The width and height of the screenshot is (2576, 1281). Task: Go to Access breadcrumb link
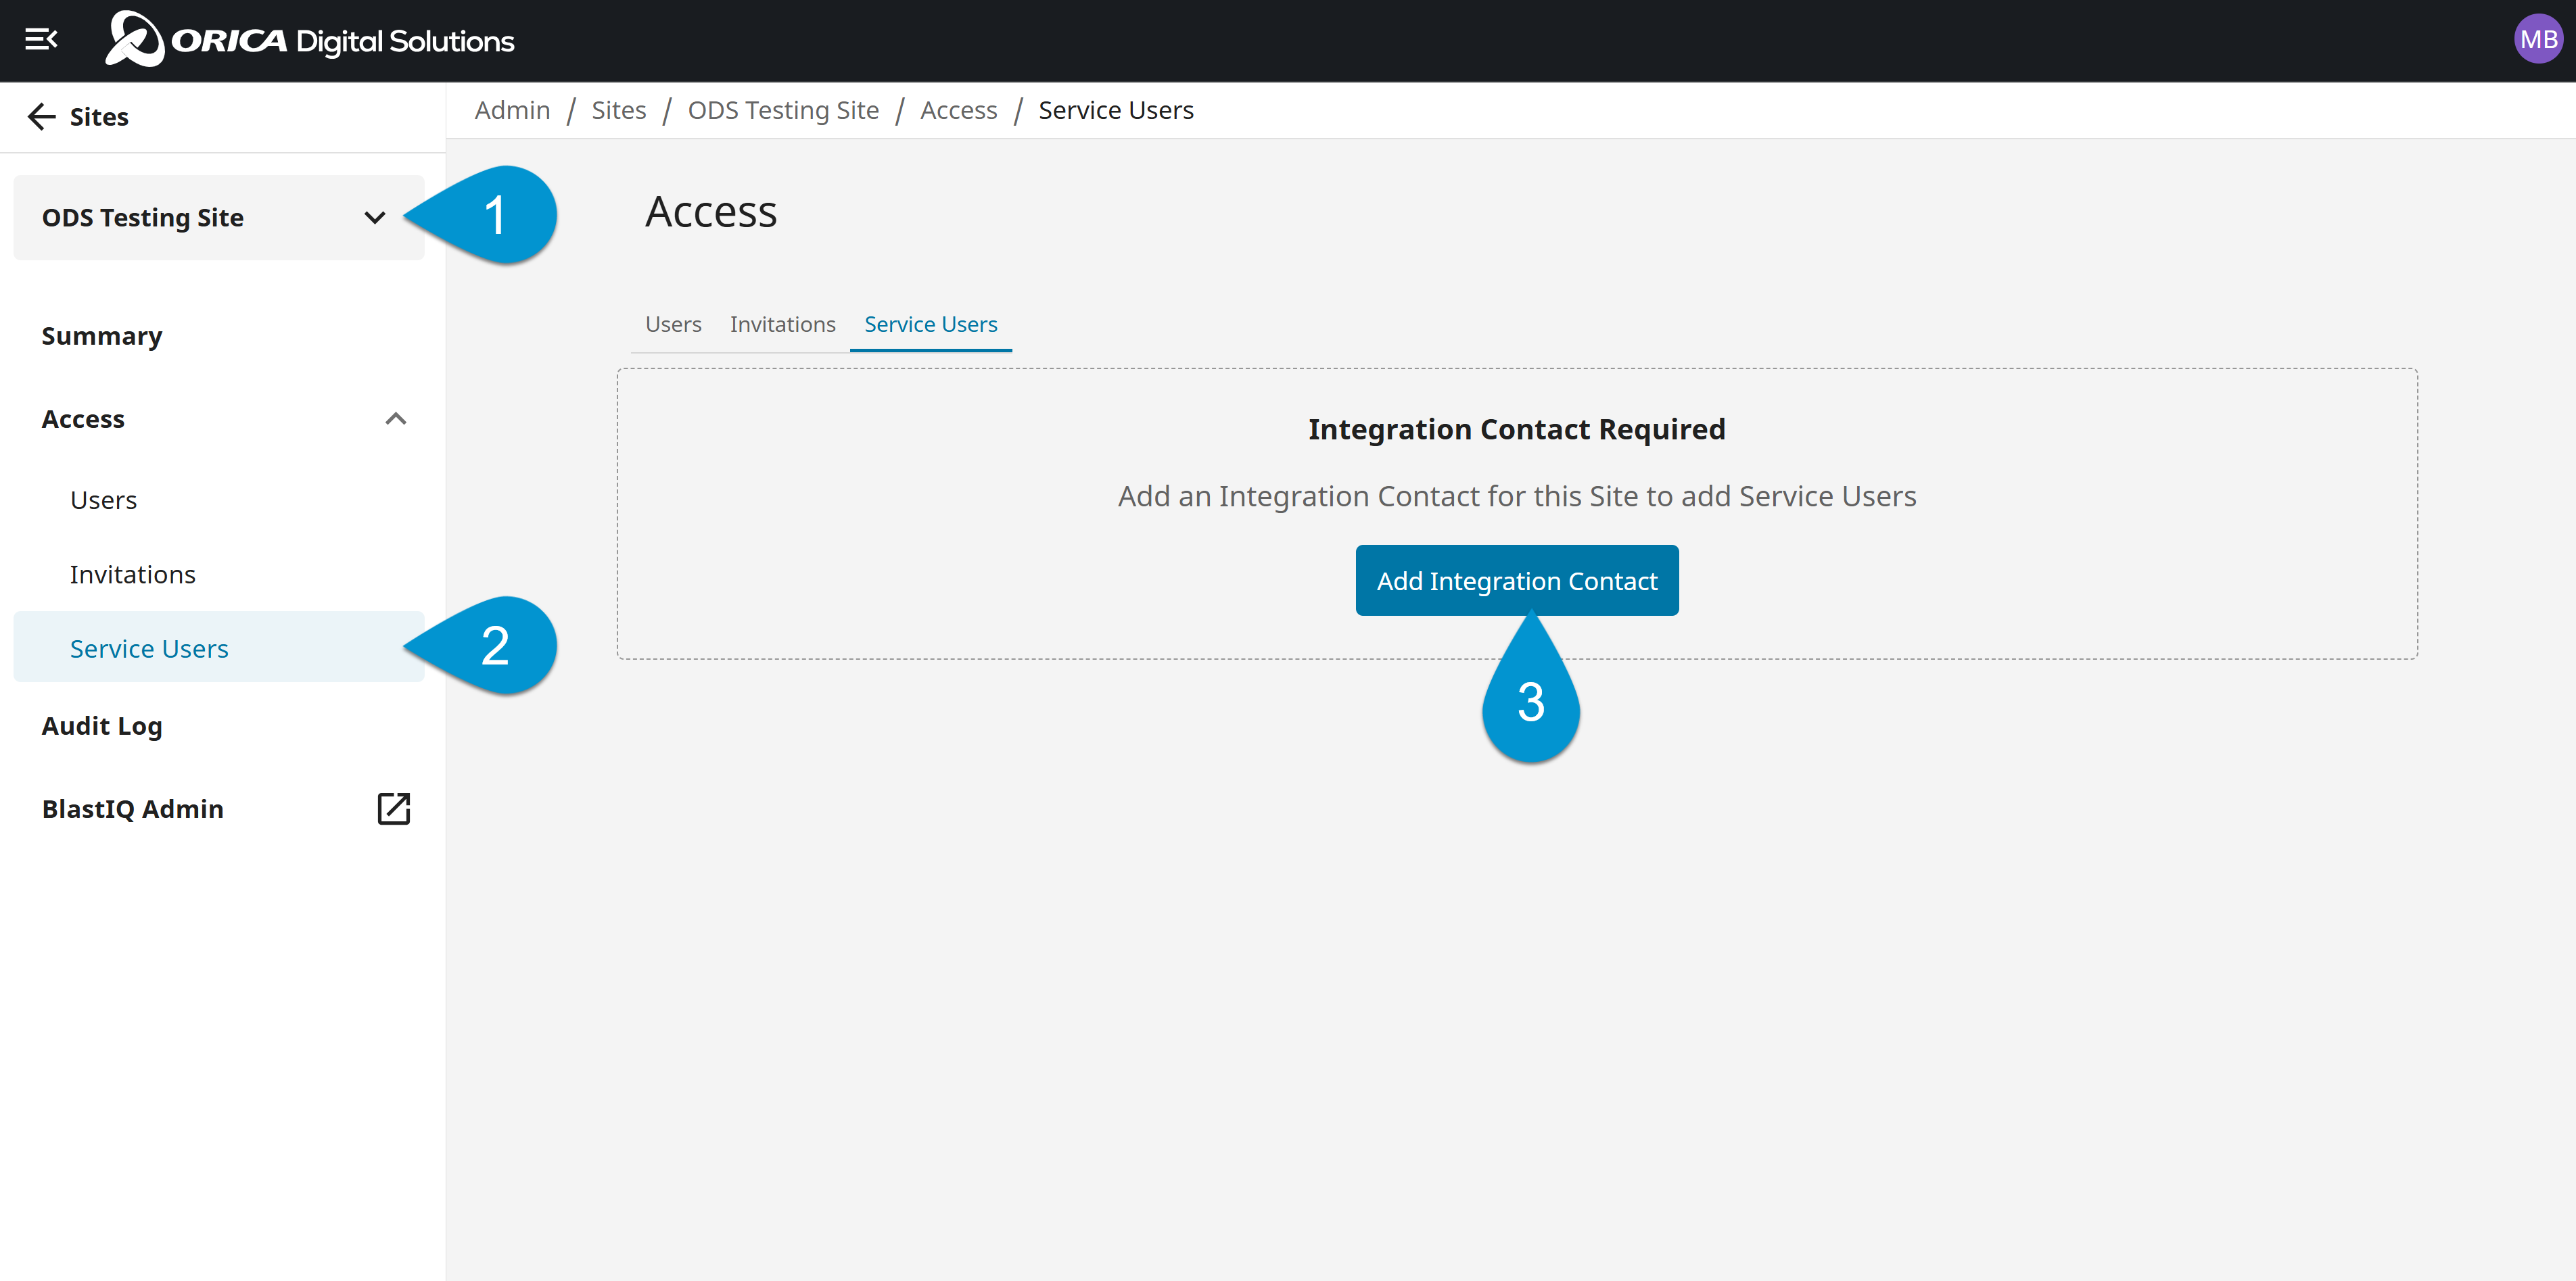958,110
